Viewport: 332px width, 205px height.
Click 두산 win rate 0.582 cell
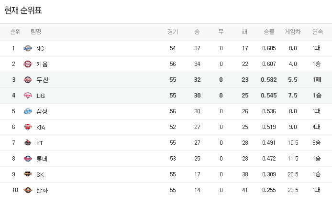click(269, 80)
